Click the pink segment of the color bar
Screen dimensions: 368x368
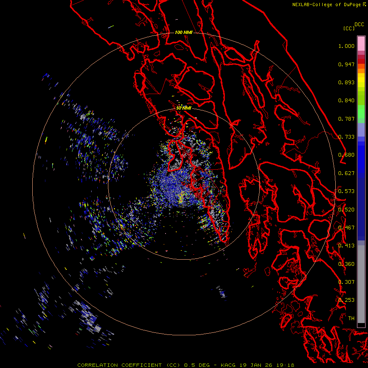point(361,44)
